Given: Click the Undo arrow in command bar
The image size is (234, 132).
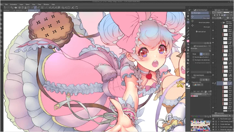Looking at the screenshot, I should tap(5, 7).
